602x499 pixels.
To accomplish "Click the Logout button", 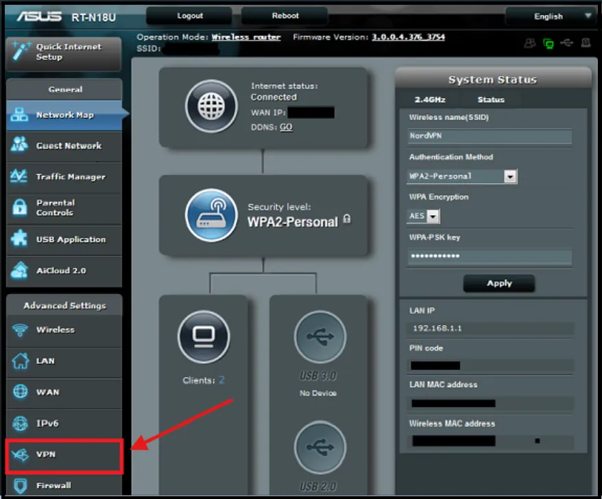I will click(x=190, y=16).
